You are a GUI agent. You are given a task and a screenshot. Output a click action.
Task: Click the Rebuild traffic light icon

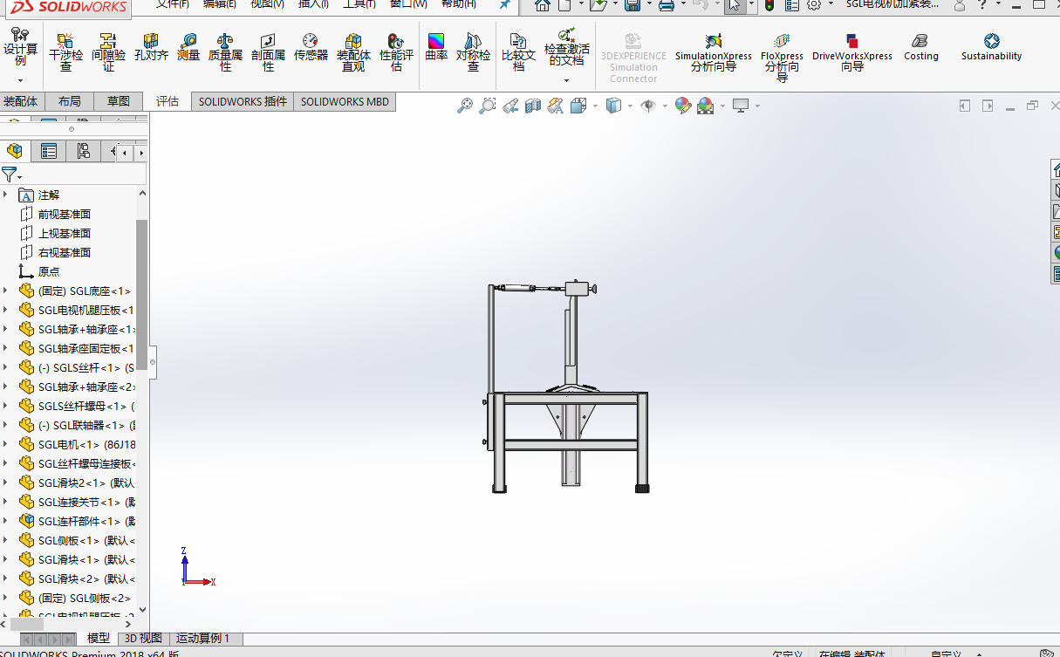(769, 5)
